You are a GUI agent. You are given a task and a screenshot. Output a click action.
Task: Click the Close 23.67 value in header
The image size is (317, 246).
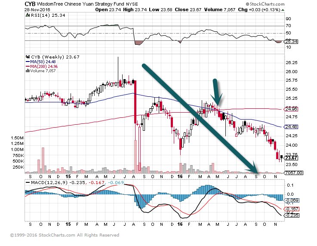tap(188, 10)
